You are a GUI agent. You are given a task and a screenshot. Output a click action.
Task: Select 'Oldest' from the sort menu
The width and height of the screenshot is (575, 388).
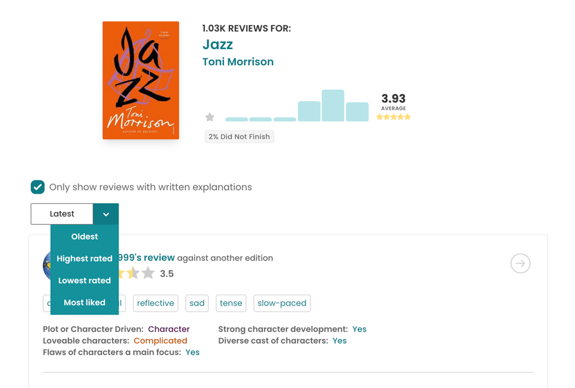coord(84,236)
